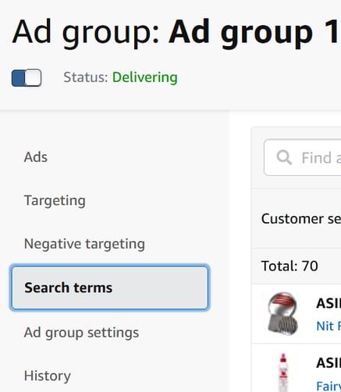This screenshot has height=392, width=341.
Task: Focus the Find search field
Action: [x=303, y=157]
